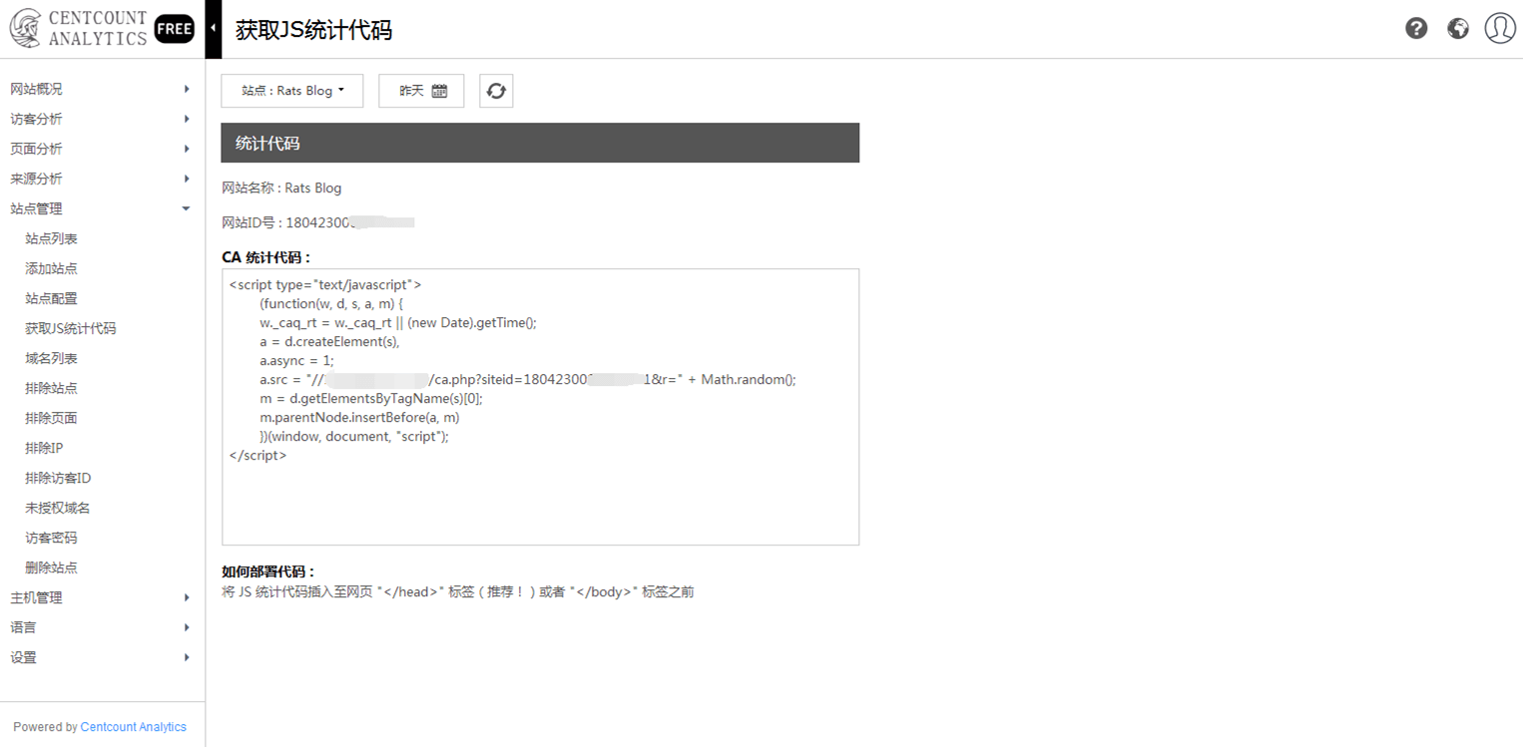Click inside the CA 统计代码 text area
1523x747 pixels.
[540, 407]
